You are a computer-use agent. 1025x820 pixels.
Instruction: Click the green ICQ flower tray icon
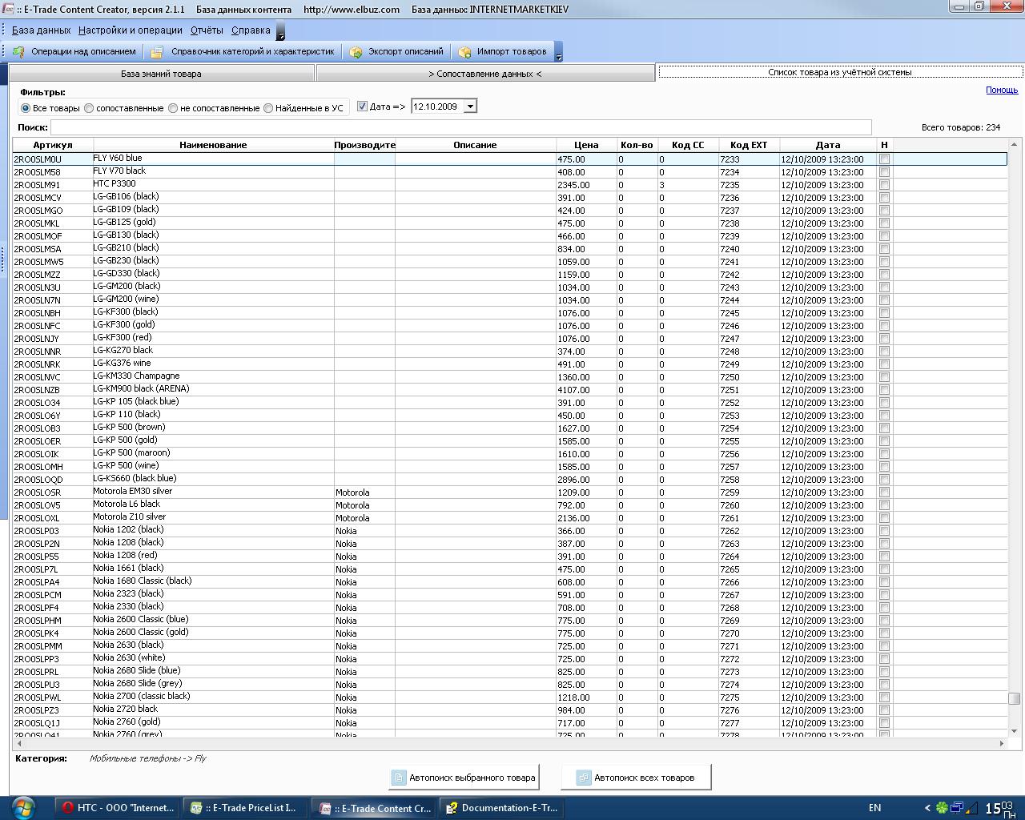943,808
